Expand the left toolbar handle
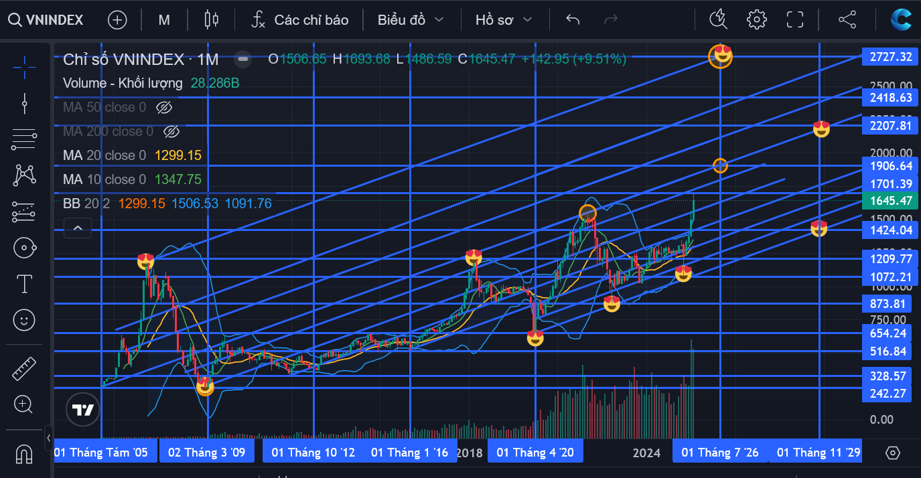The width and height of the screenshot is (921, 478). point(49,438)
